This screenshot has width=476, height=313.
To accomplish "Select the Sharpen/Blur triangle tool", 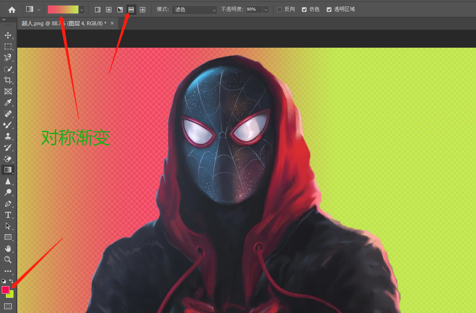I will [8, 181].
